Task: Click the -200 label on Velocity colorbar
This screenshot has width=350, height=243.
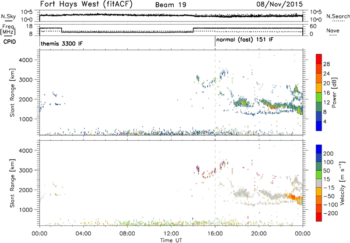Action: click(331, 213)
